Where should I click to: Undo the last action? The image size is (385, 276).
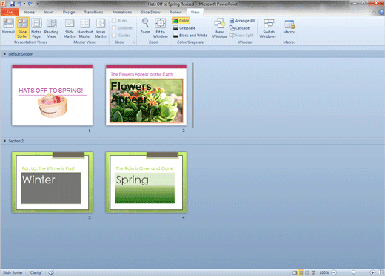click(19, 4)
